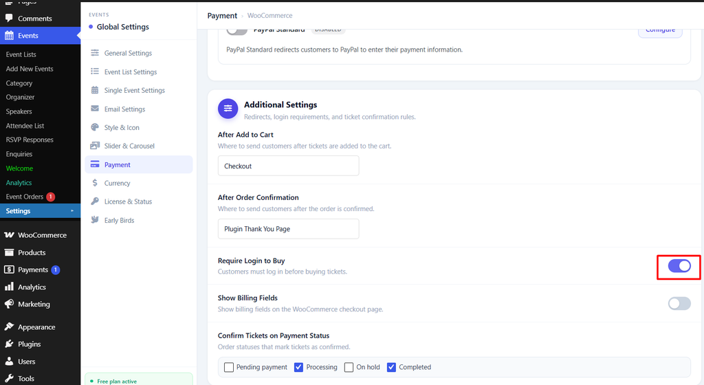Viewport: 704px width, 385px height.
Task: Open the Organizer menu item
Action: [x=20, y=97]
